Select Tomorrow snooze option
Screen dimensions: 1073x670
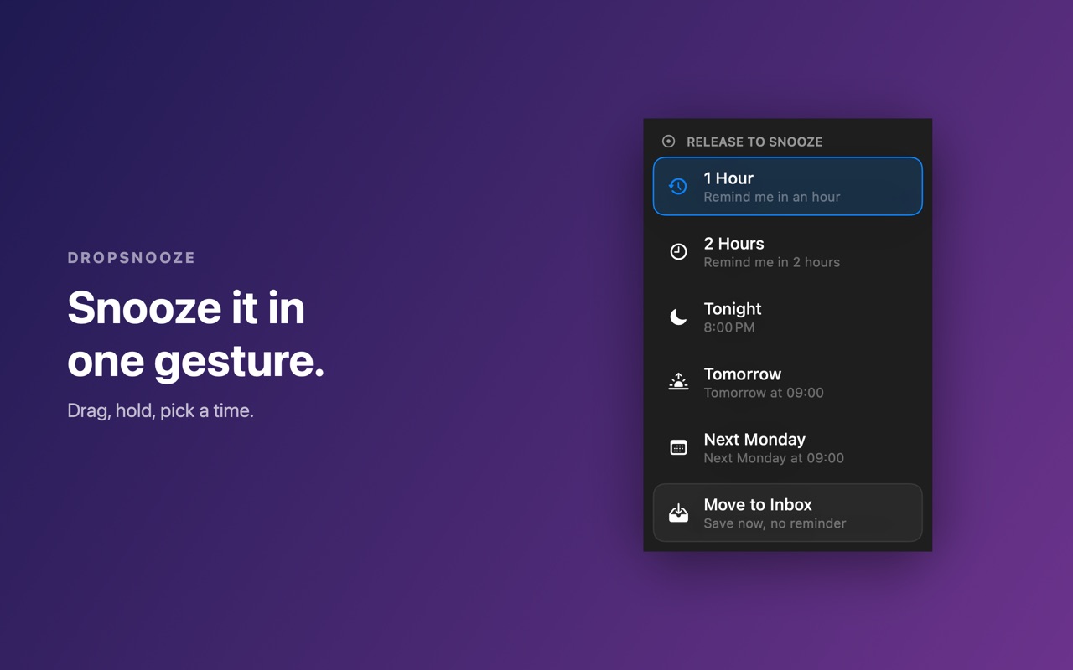point(788,382)
